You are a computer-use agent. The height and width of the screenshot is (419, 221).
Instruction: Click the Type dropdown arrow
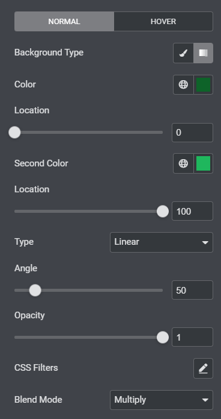(x=205, y=242)
